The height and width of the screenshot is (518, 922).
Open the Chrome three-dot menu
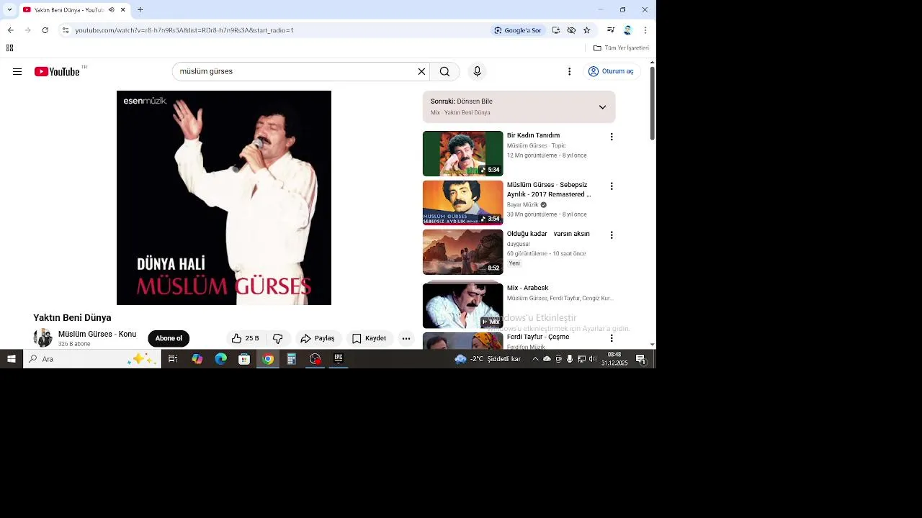tap(645, 30)
